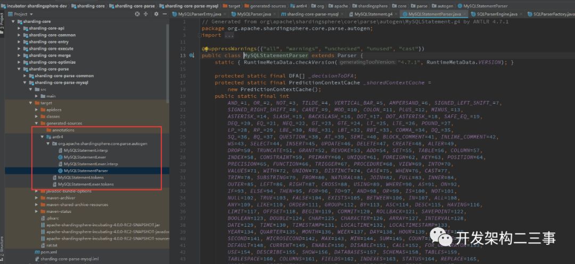Click the Locate/Scroll from Source target icon
575x264 pixels.
tap(137, 14)
